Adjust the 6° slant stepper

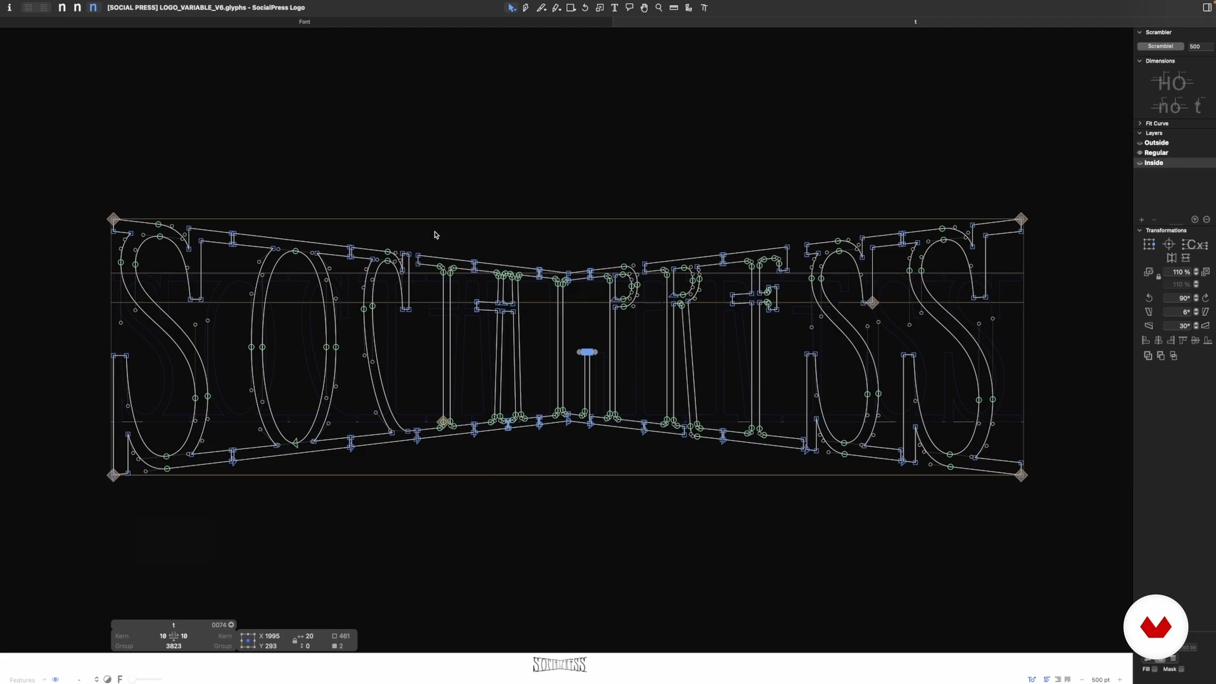(x=1196, y=312)
